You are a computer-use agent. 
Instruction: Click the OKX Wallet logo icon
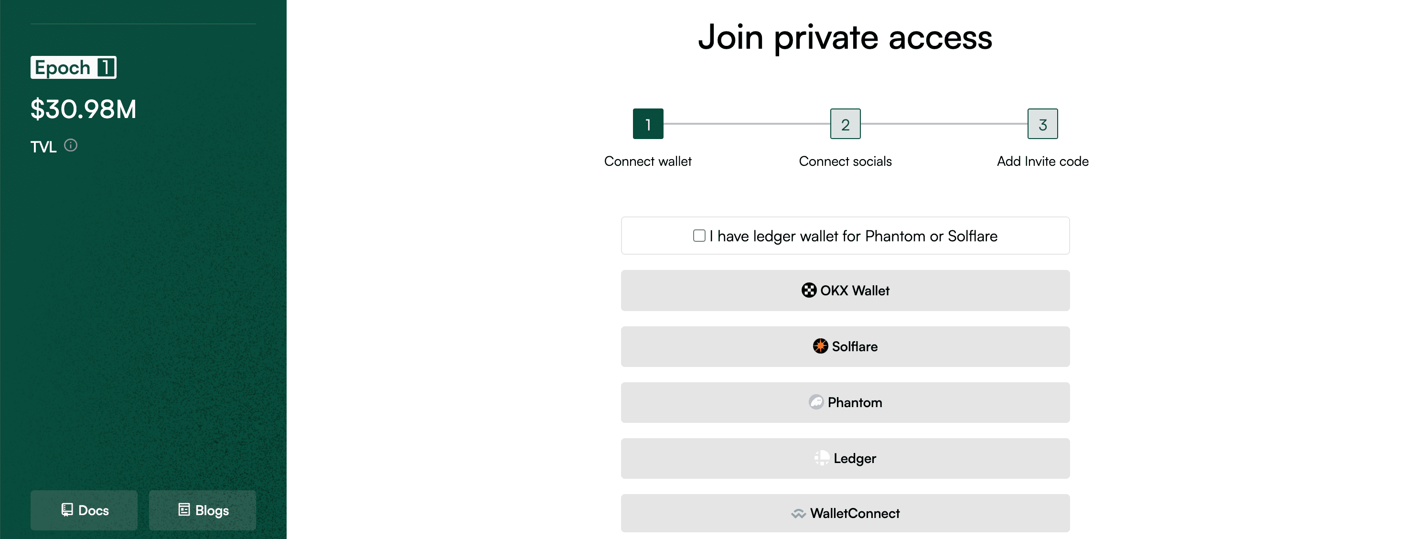click(809, 291)
